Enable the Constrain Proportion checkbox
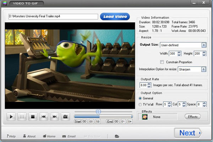 pyautogui.click(x=162, y=62)
